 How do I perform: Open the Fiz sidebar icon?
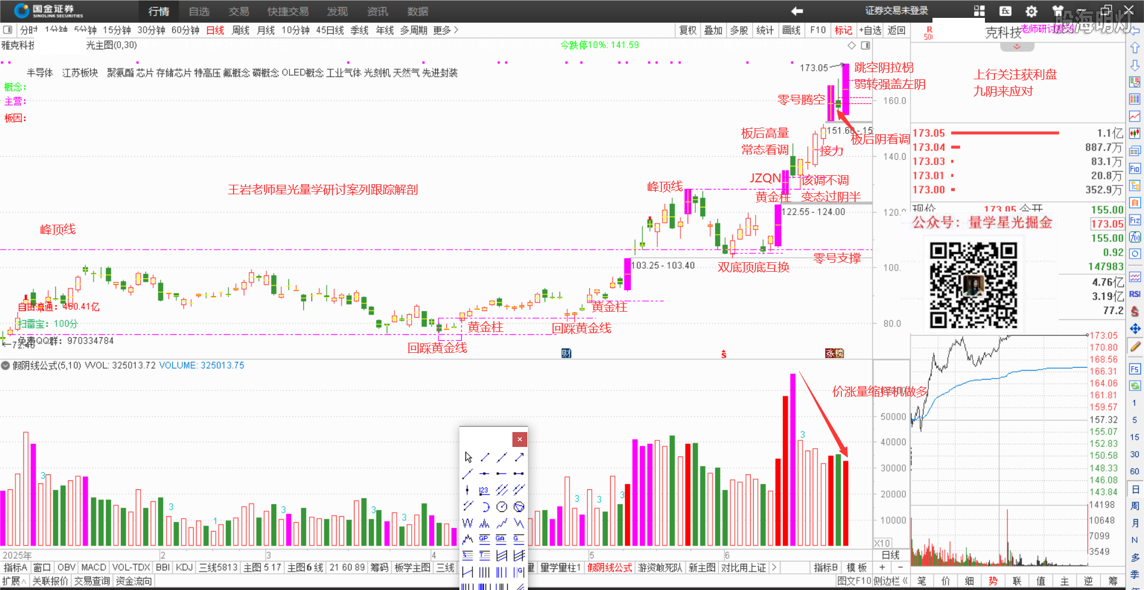point(1134,220)
